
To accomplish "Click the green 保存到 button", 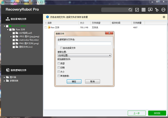I will point(157,113).
